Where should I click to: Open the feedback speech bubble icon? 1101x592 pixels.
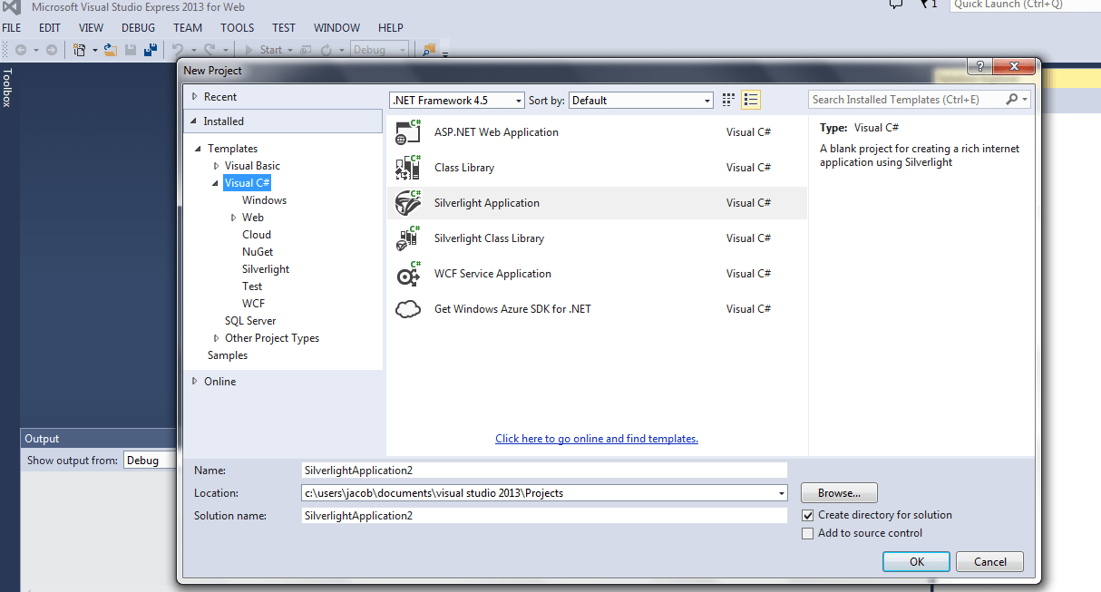click(x=896, y=5)
